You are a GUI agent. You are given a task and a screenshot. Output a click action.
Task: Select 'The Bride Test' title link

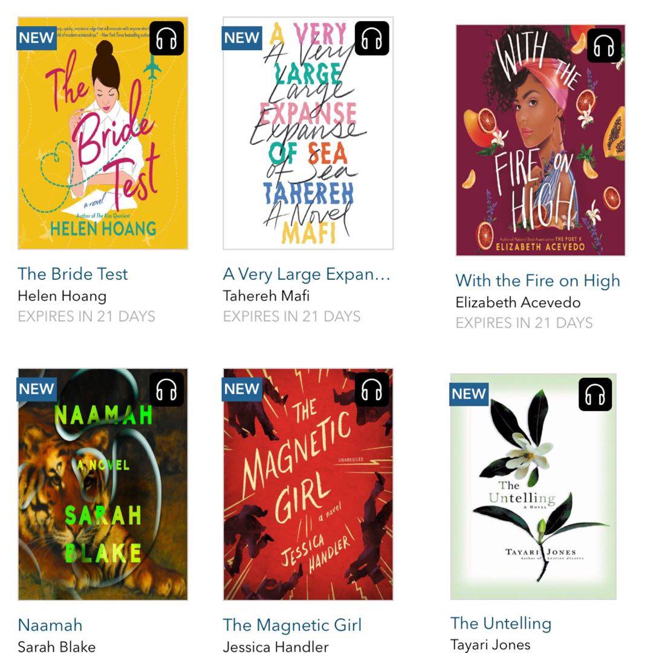(x=73, y=274)
